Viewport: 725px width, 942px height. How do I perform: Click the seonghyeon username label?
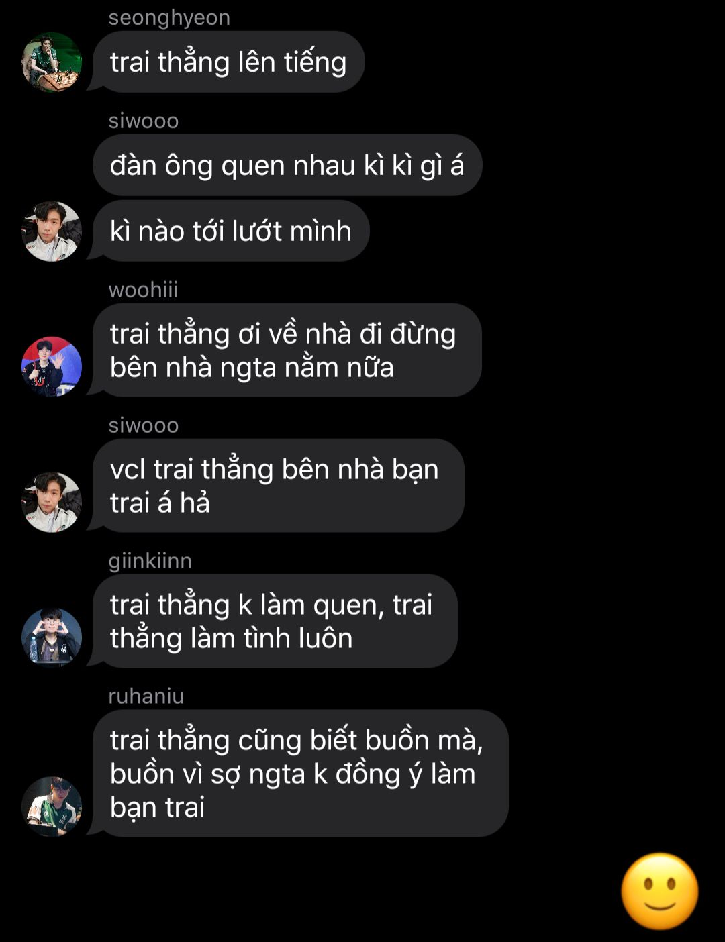(x=169, y=17)
